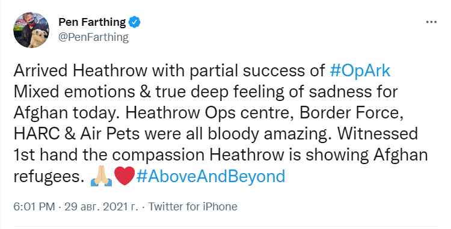
Task: Open Pen Farthing's profile avatar photo
Action: tap(31, 30)
